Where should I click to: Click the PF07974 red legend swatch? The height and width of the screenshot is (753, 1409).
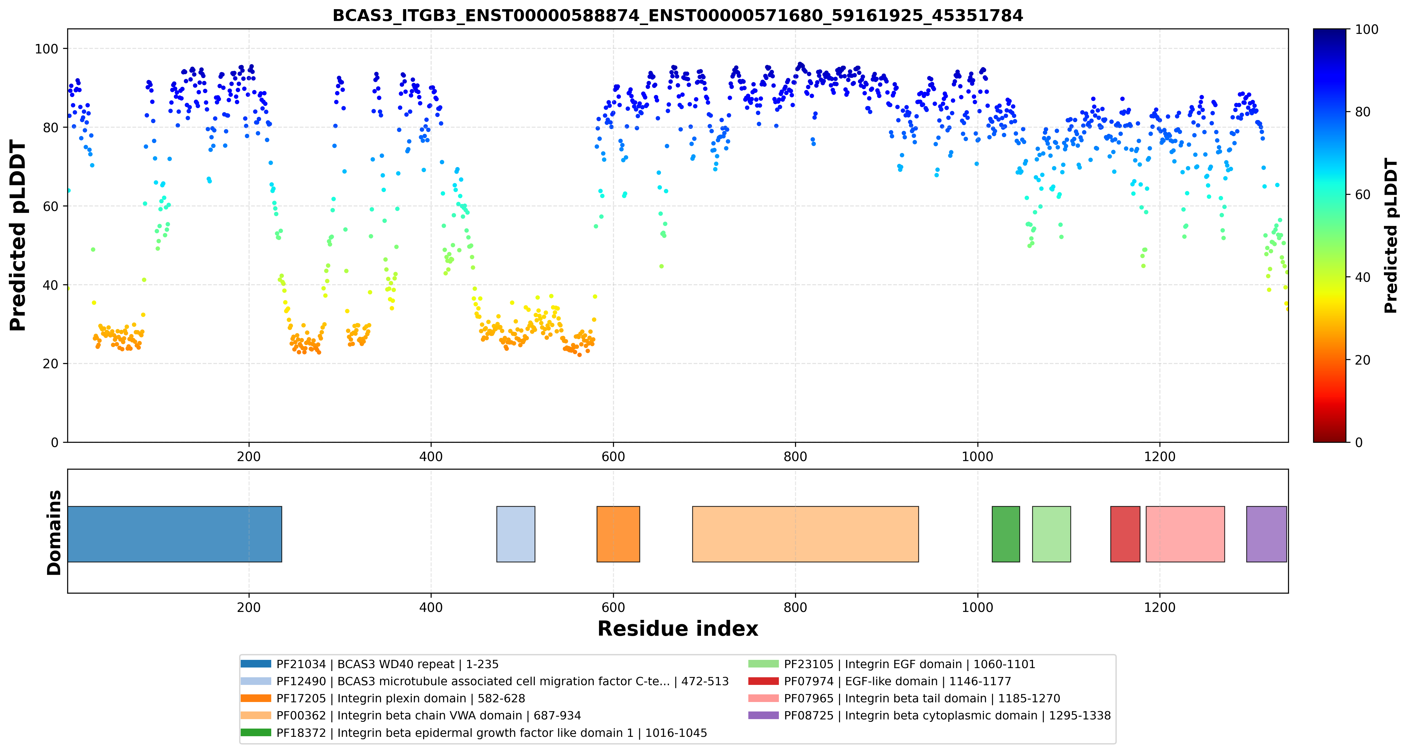coord(764,681)
